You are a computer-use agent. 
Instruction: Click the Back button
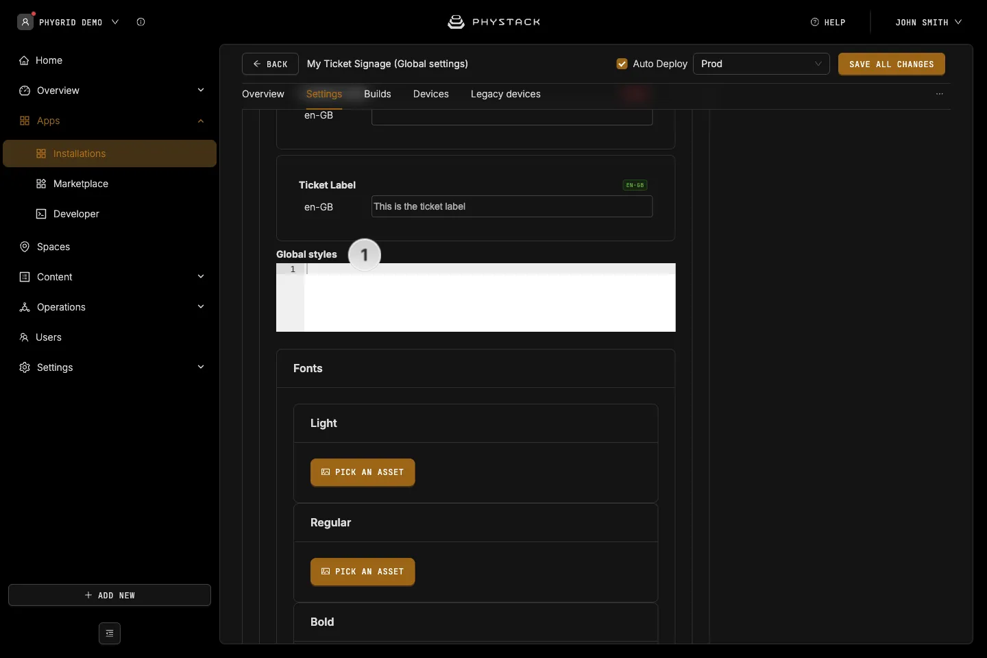click(270, 64)
